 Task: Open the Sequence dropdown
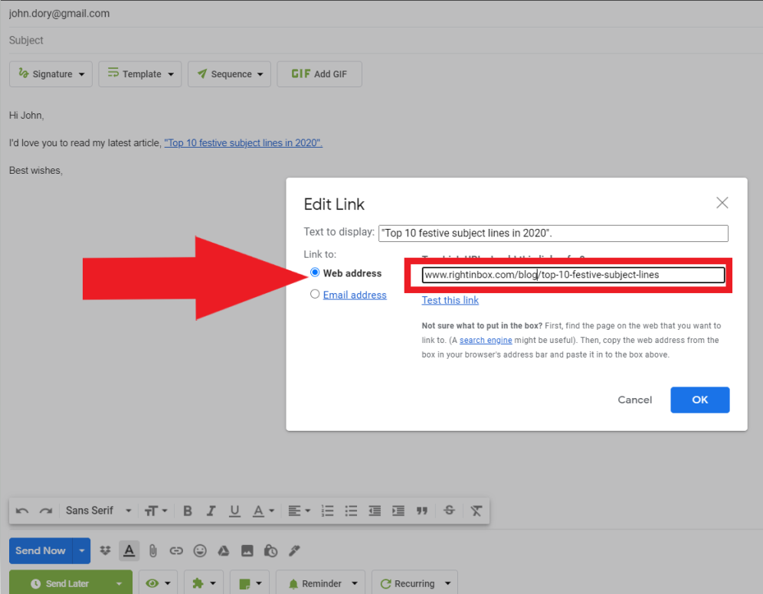point(229,74)
